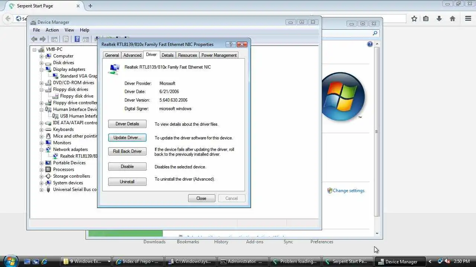Click the Universal Serial Bus category icon

click(48, 189)
